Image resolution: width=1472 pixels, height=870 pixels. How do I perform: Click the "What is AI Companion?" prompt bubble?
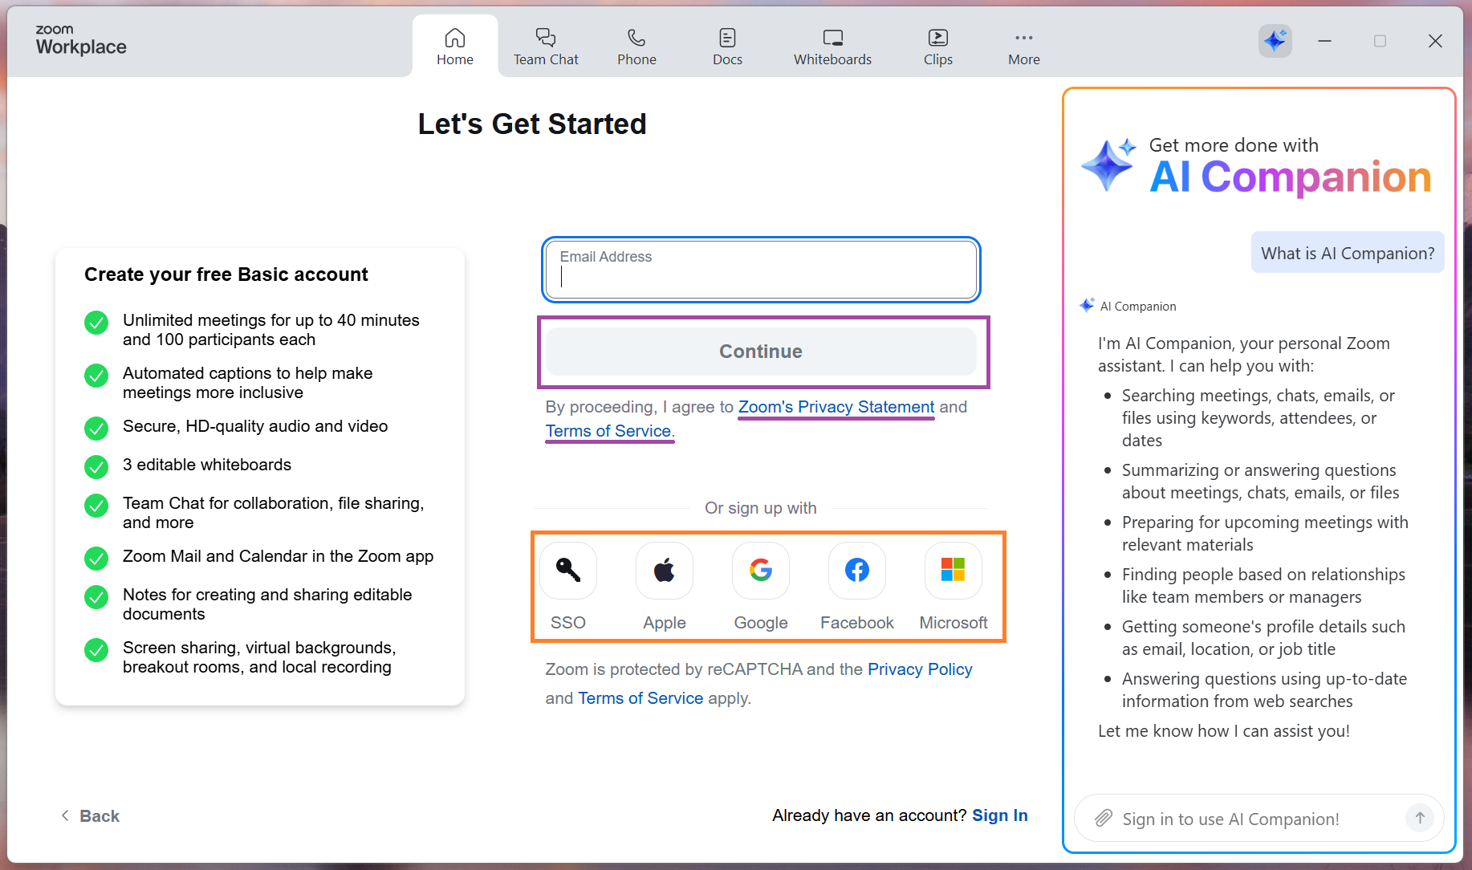click(x=1348, y=253)
